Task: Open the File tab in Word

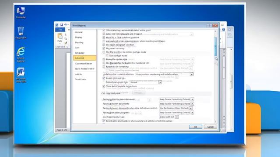Action: (x=60, y=30)
